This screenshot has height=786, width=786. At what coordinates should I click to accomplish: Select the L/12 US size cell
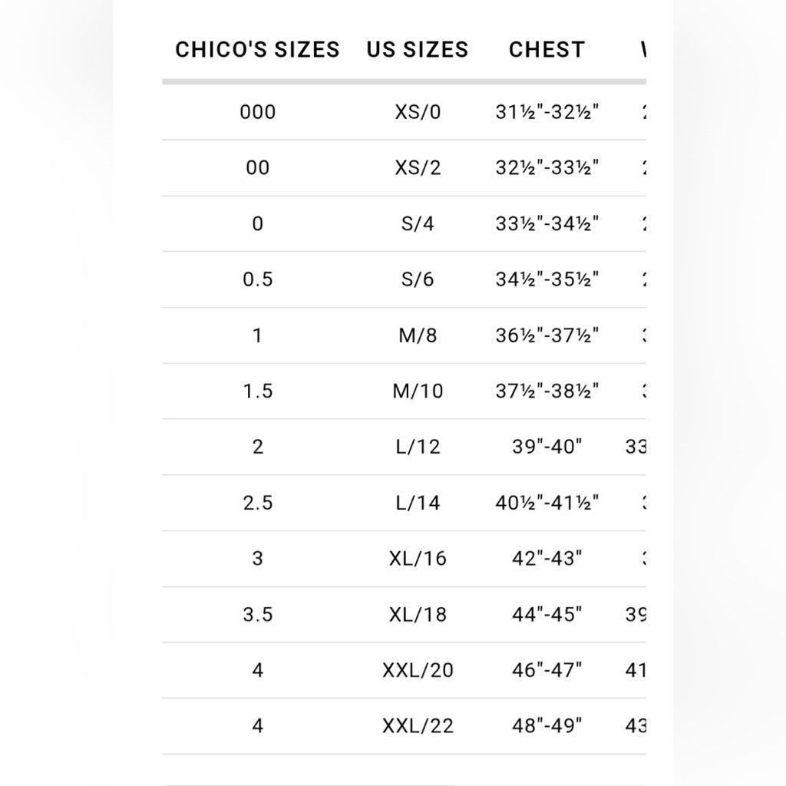point(418,447)
